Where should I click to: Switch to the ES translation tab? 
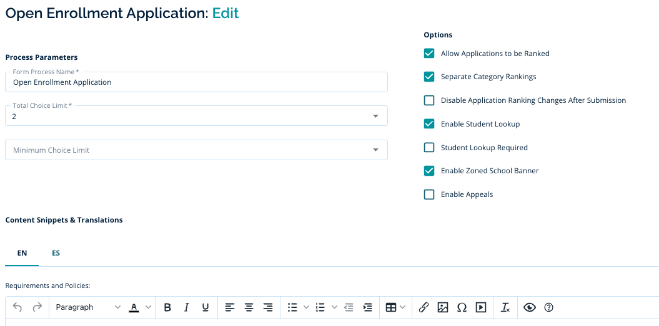[56, 253]
